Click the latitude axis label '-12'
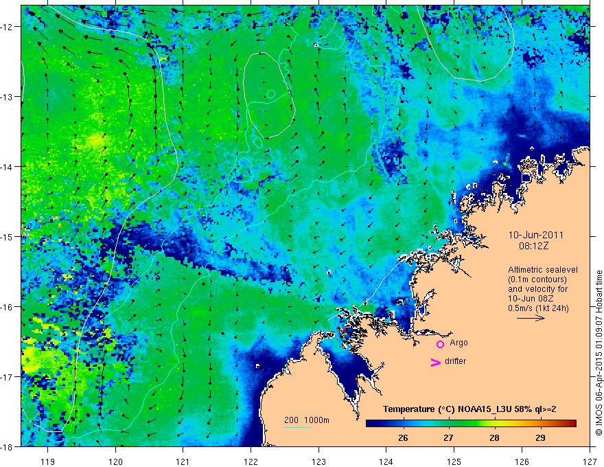Image resolution: width=604 pixels, height=467 pixels. pyautogui.click(x=8, y=27)
